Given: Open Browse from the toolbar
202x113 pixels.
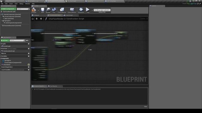Looking at the screenshot, I should [x=48, y=10].
